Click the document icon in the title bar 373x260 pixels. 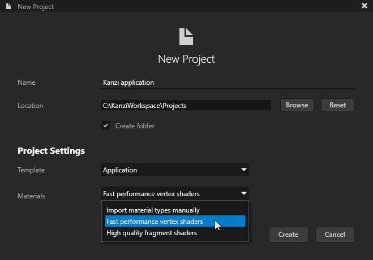tap(7, 6)
